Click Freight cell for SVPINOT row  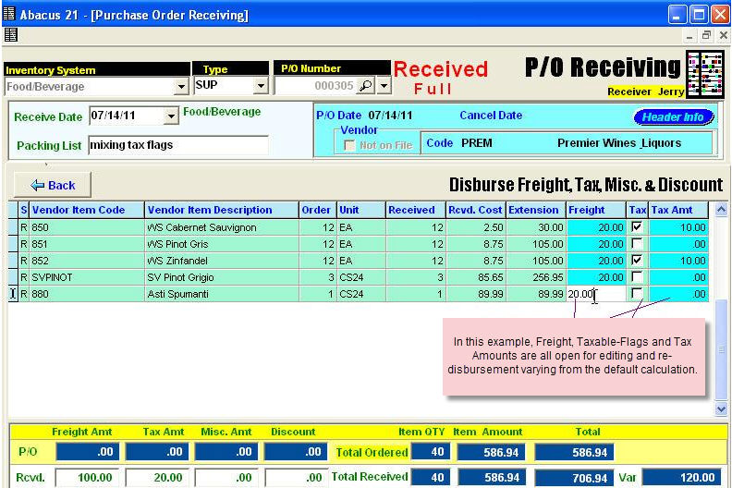(596, 277)
